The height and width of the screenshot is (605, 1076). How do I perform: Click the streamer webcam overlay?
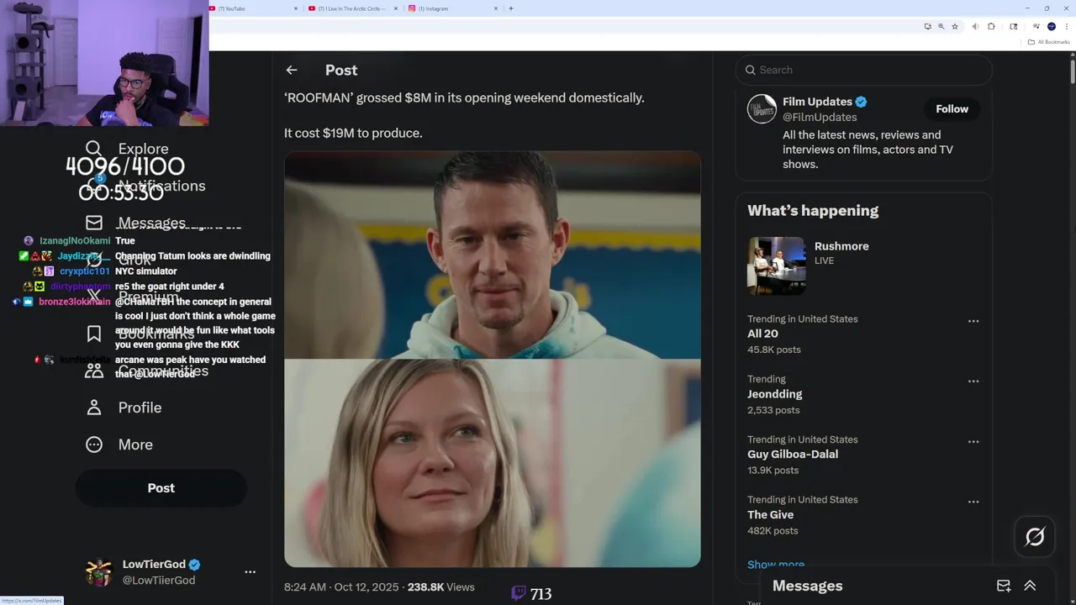click(x=104, y=63)
